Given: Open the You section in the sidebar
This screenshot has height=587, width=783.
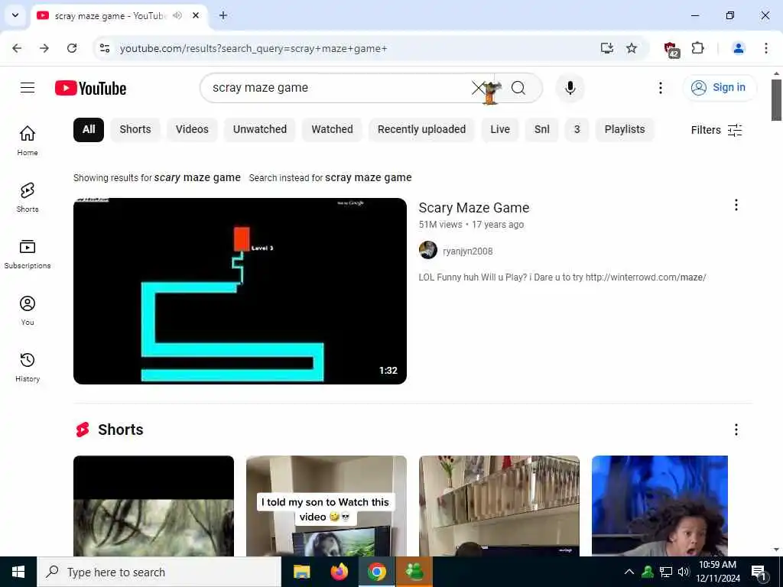Looking at the screenshot, I should coord(28,310).
